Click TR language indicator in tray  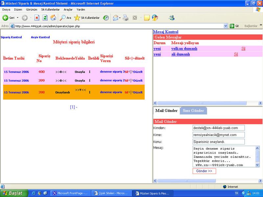(236, 193)
